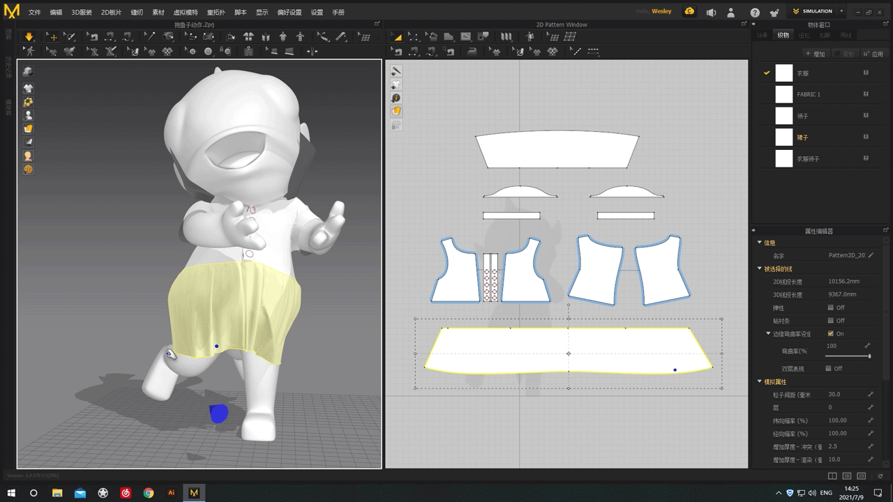Switch to the 织物 tab
The image size is (893, 502).
pos(783,35)
